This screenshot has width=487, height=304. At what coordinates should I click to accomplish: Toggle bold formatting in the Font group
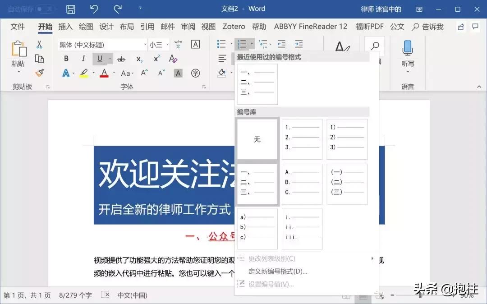66,58
